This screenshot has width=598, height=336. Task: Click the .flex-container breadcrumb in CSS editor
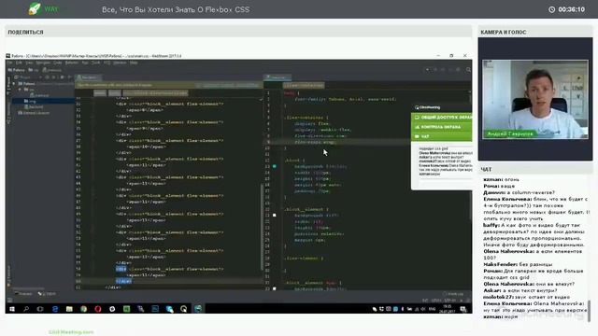click(x=304, y=85)
